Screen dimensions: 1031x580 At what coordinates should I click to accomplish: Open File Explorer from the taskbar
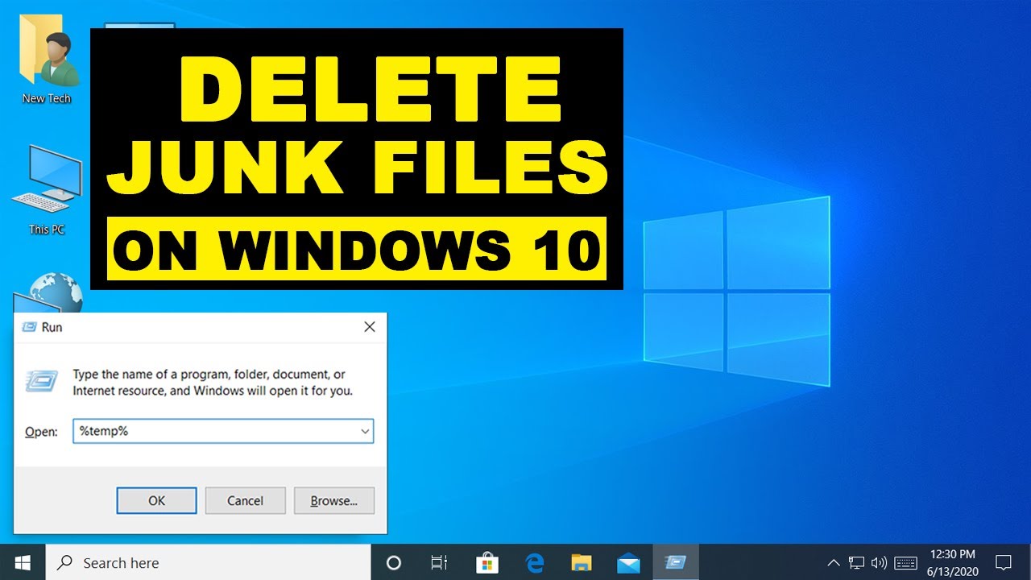(582, 562)
